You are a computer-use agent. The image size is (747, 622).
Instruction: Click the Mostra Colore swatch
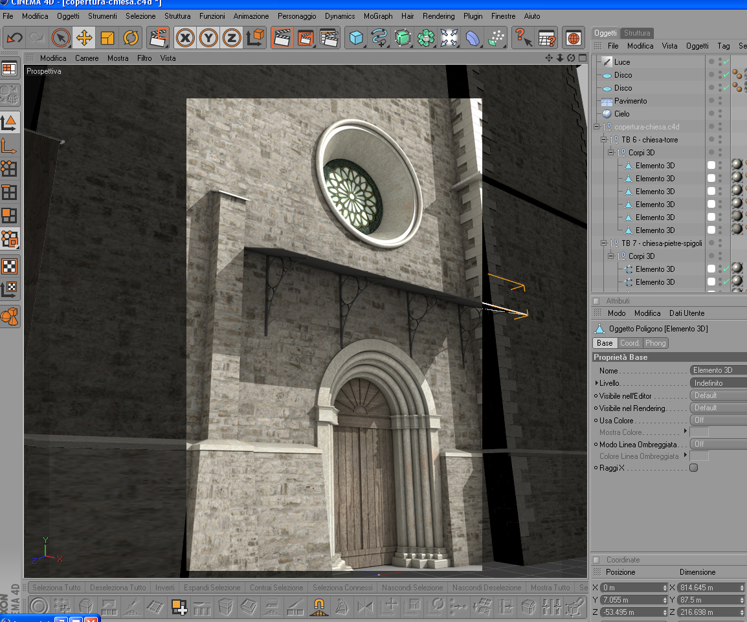699,432
